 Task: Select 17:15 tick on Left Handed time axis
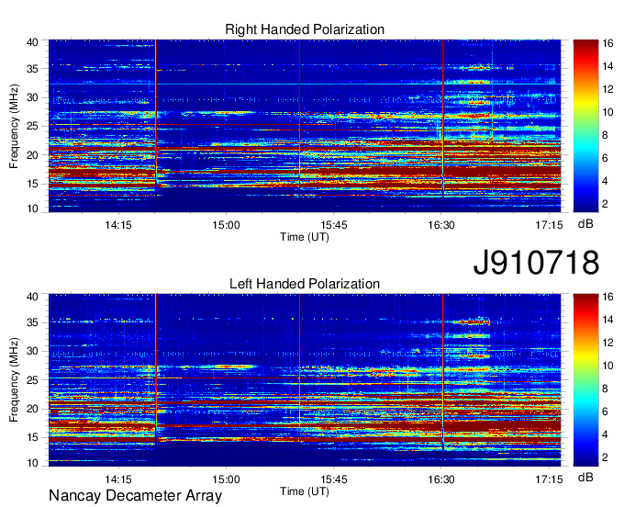549,479
